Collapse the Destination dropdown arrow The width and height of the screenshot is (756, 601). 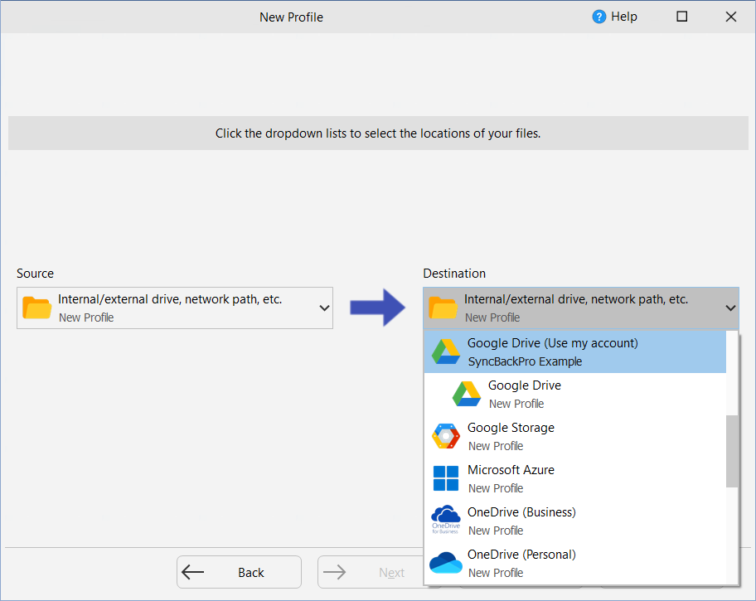[729, 308]
